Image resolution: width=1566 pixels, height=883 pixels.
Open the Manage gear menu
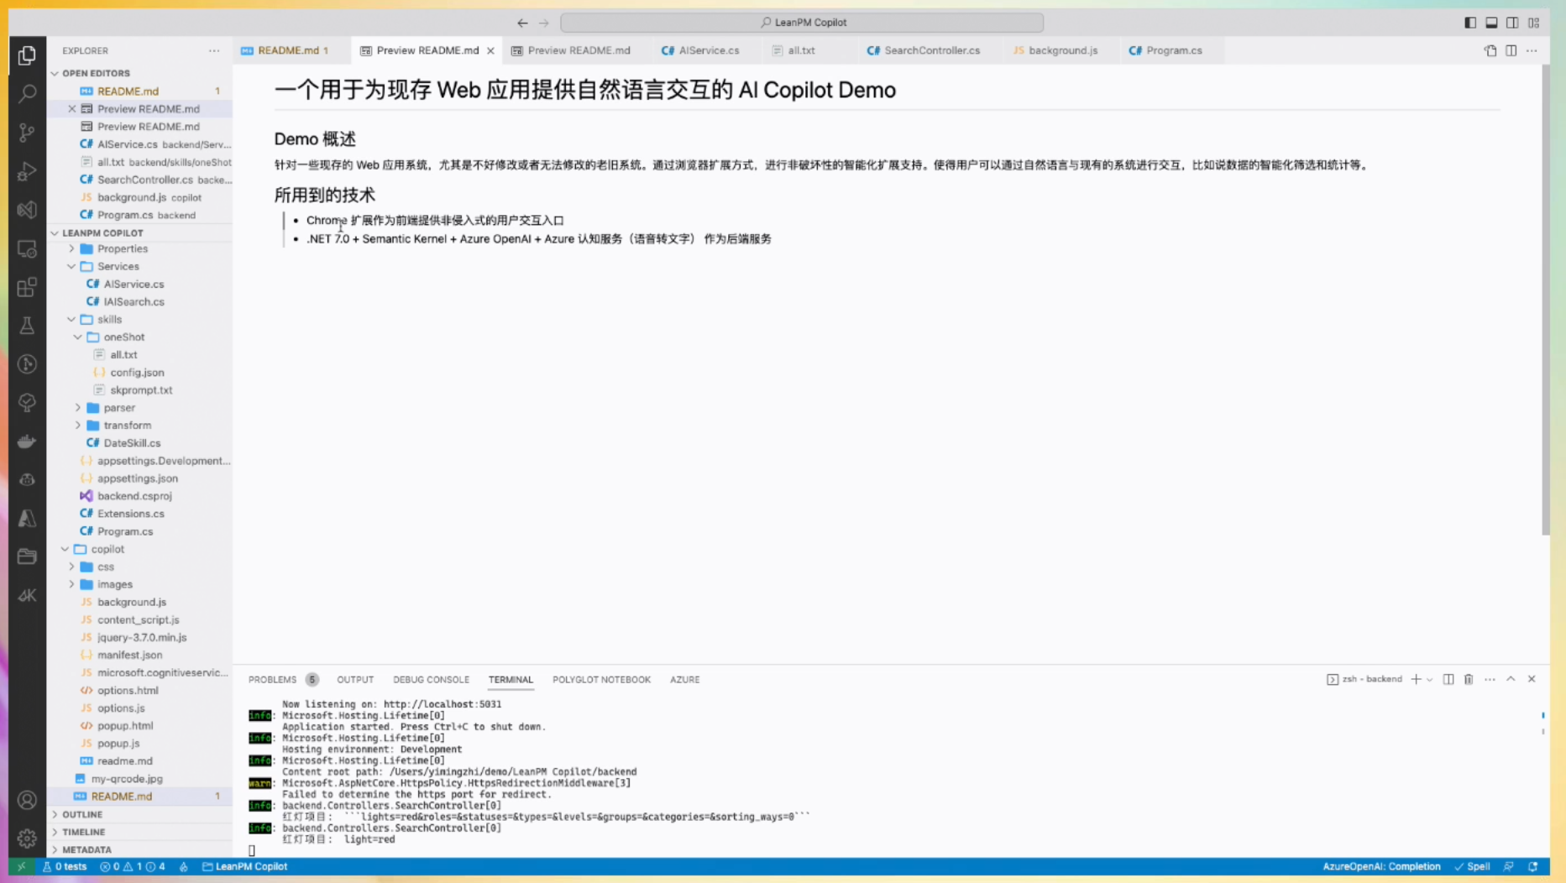pyautogui.click(x=27, y=838)
